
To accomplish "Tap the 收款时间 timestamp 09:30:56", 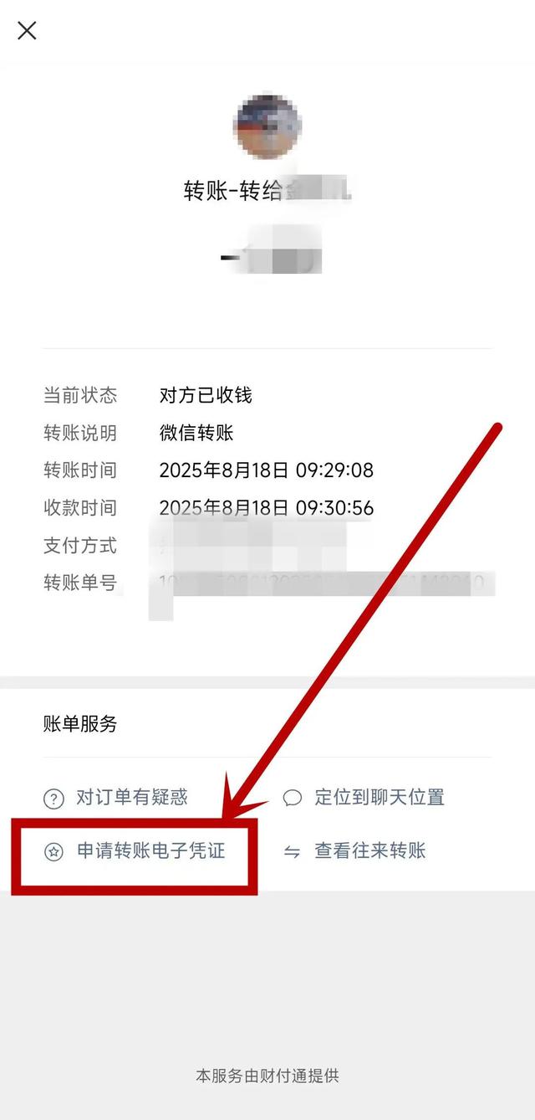I will point(267,507).
